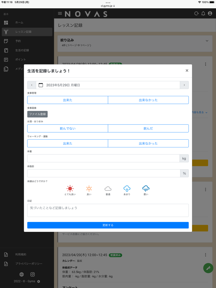
Task: Click the cl.gyms.jp address bar
Action: (108, 6)
